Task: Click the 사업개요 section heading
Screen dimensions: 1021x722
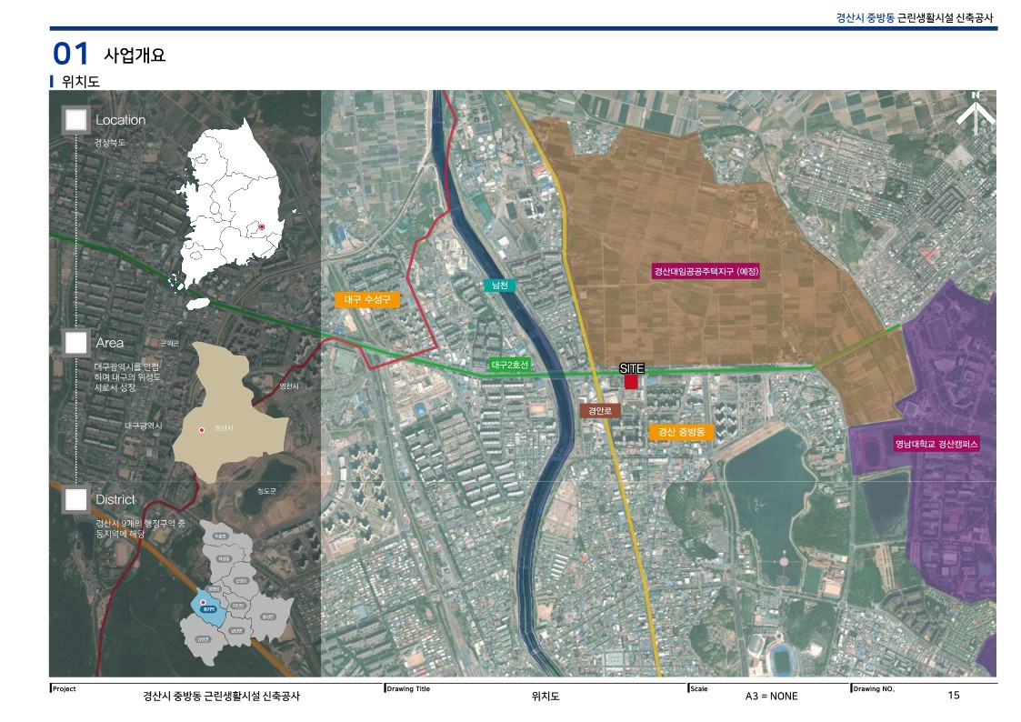Action: (x=135, y=55)
